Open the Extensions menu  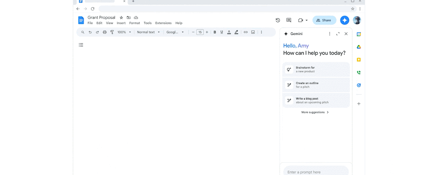point(163,23)
